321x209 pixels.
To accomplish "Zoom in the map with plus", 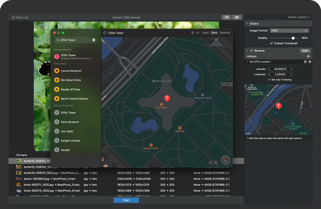I will point(216,163).
